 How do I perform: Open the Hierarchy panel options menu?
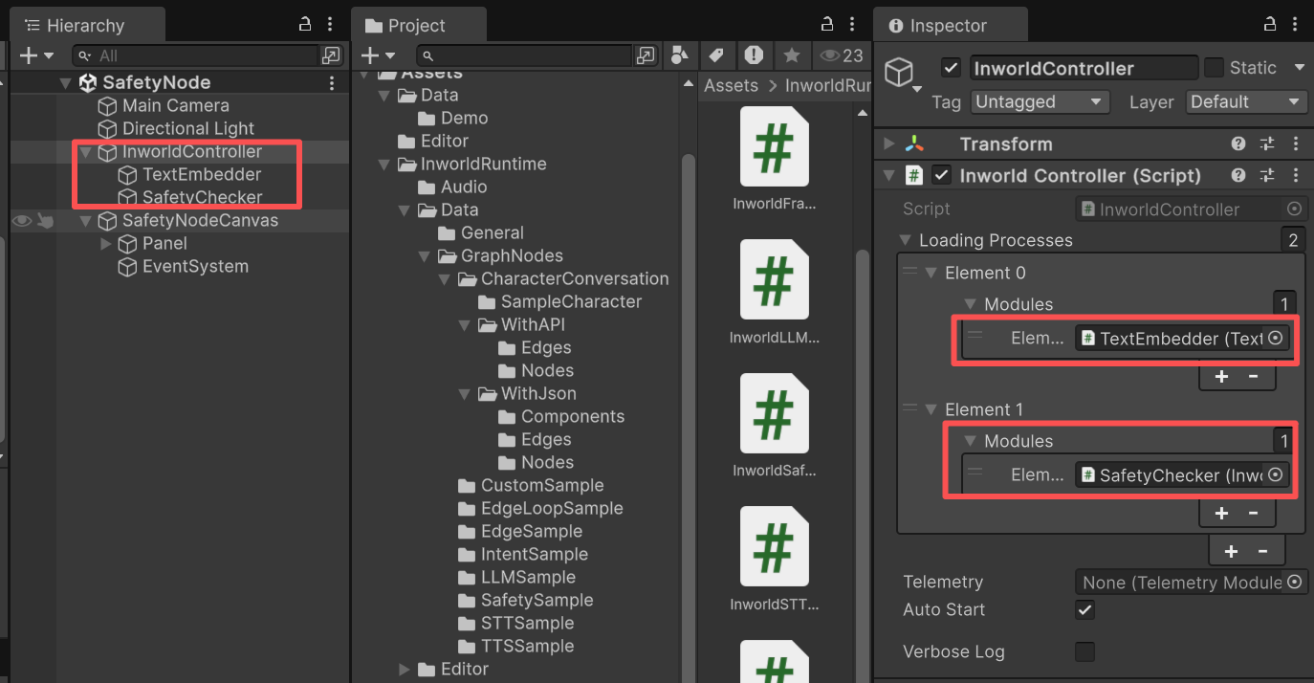coord(330,25)
